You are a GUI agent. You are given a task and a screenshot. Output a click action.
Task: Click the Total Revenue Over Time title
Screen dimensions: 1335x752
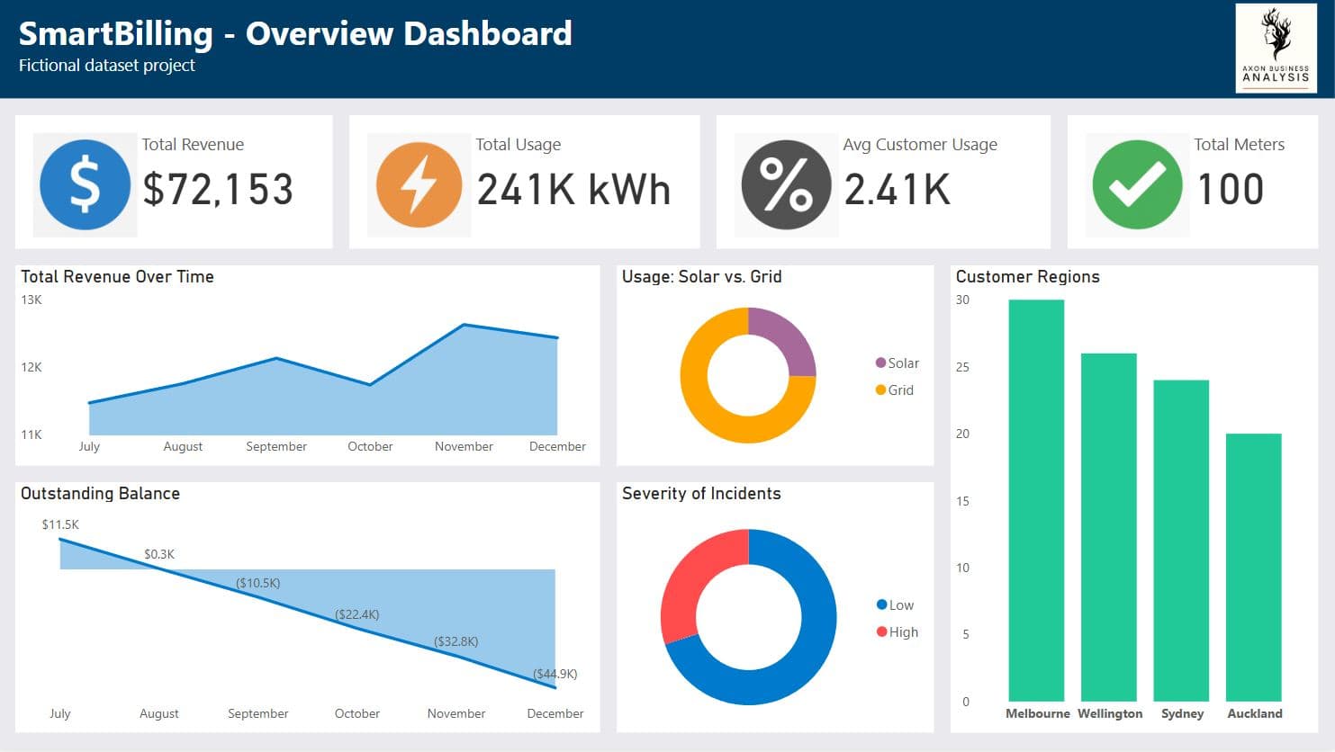pyautogui.click(x=117, y=277)
